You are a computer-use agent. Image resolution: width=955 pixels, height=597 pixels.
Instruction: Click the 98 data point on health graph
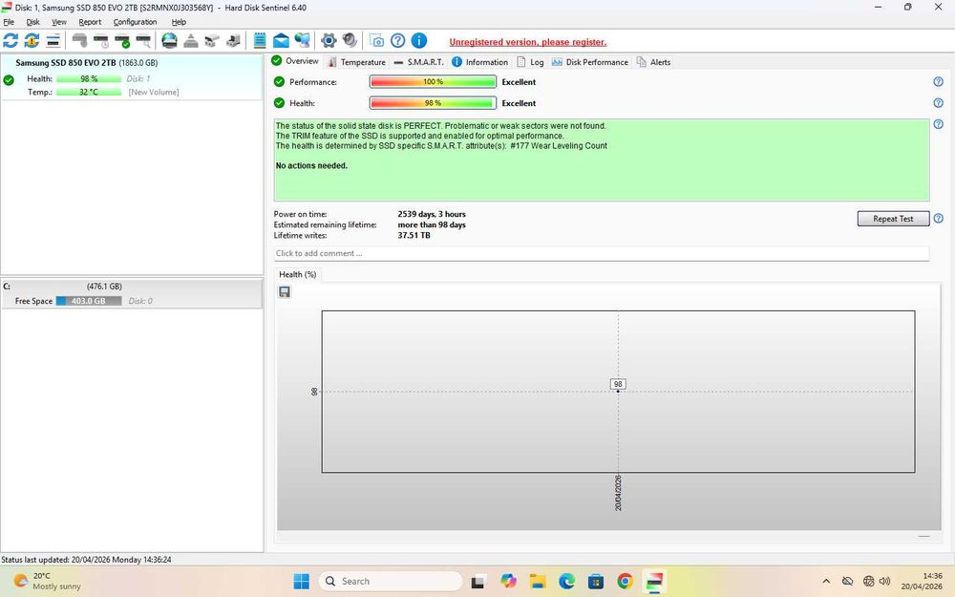coord(618,391)
